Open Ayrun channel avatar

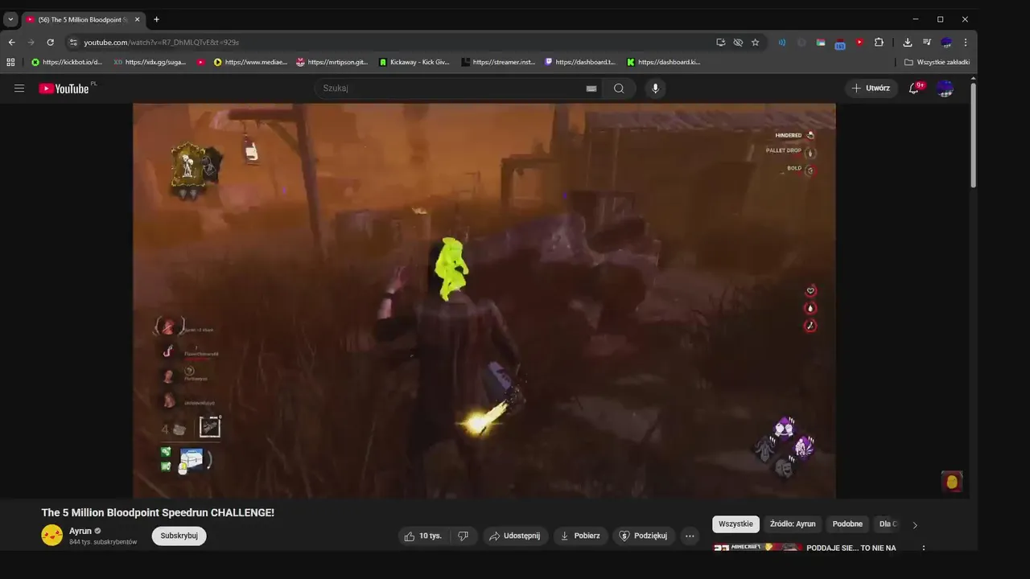[x=52, y=535]
